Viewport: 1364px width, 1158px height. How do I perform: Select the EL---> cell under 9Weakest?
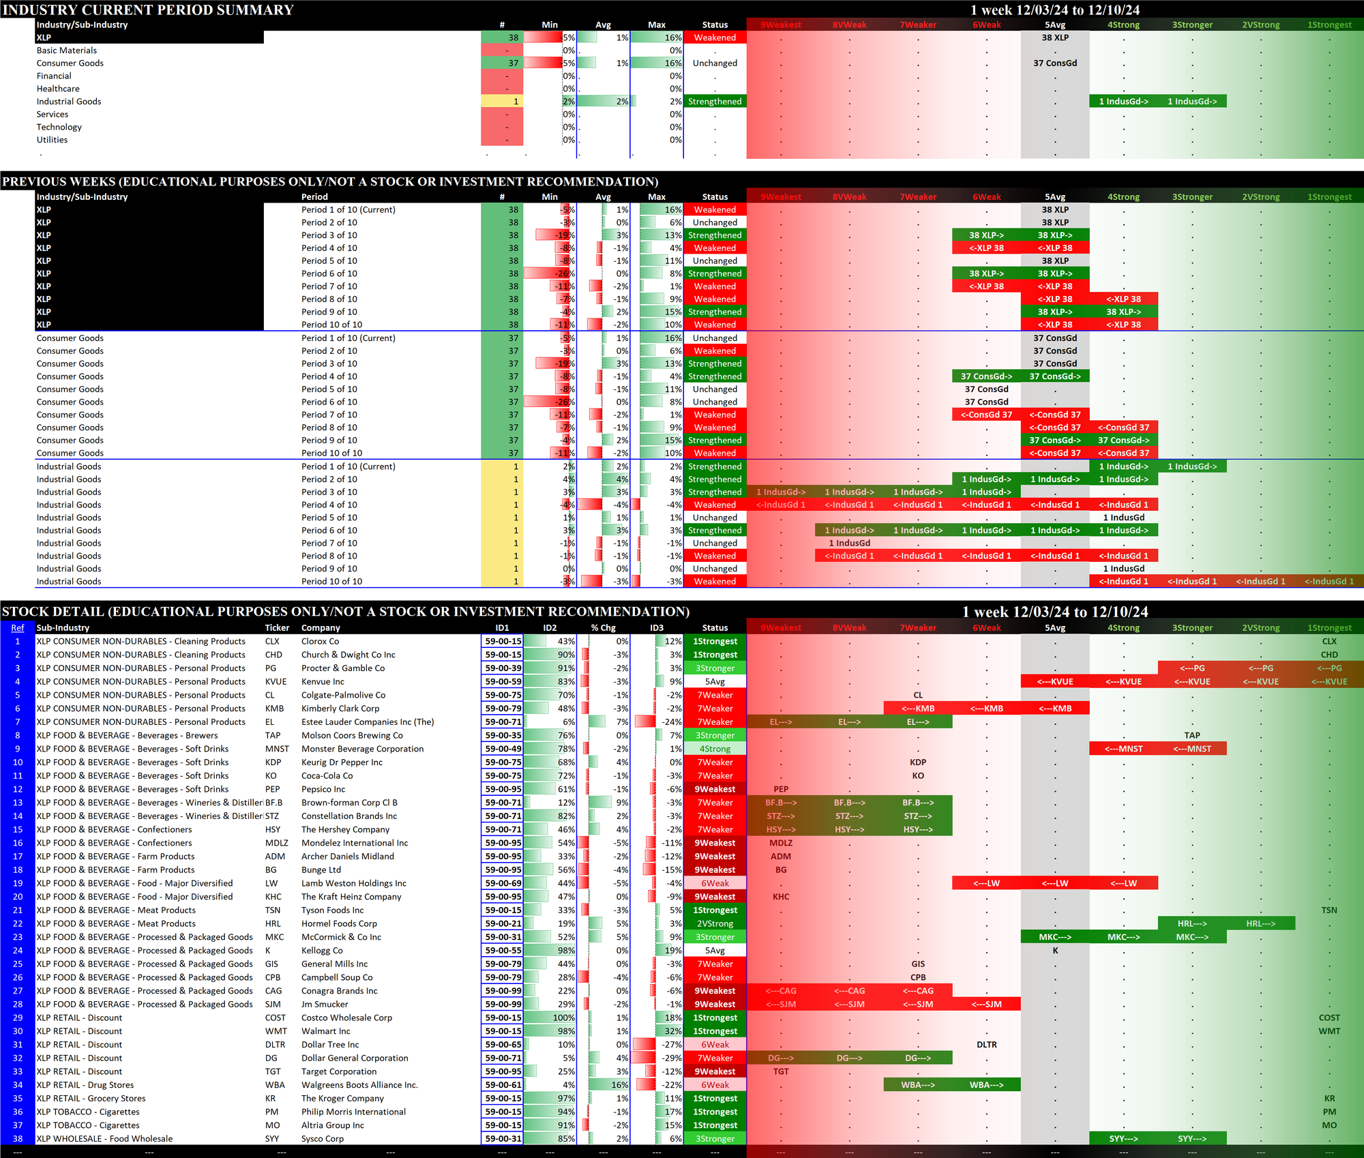tap(781, 722)
